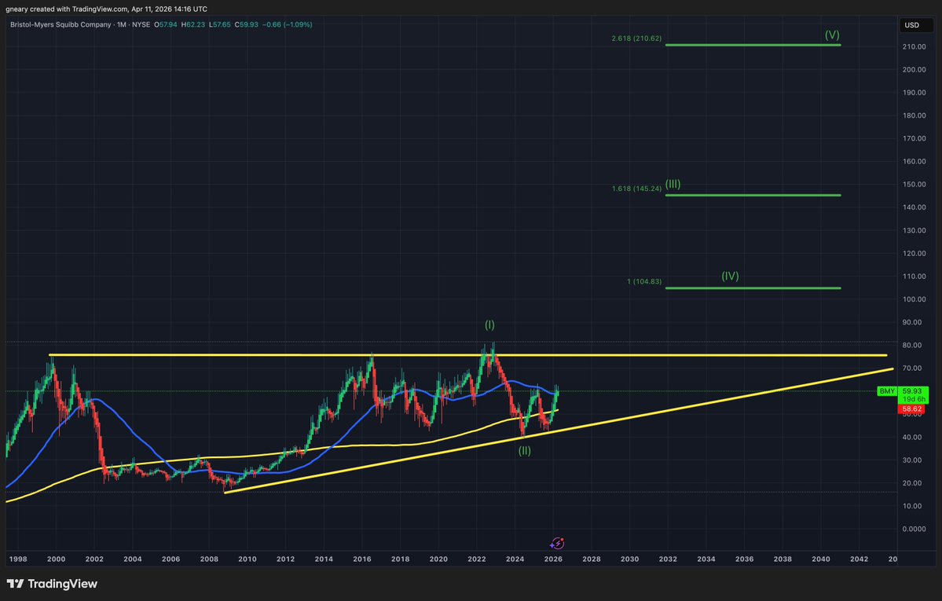Click the green 59.93 last price label
Viewport: 942px width, 601px height.
click(913, 391)
